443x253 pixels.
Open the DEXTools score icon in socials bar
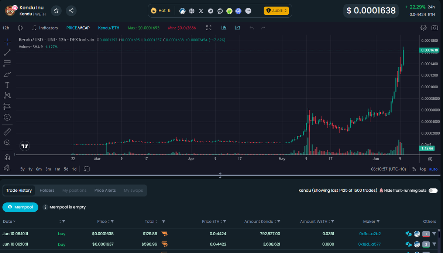pos(182,11)
